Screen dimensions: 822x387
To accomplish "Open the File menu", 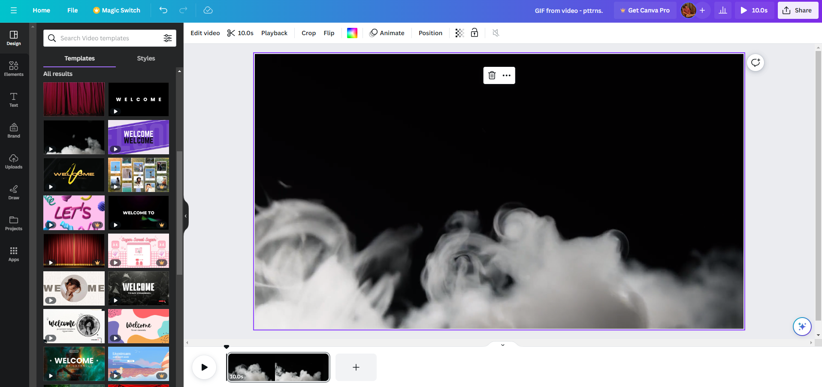I will click(x=73, y=10).
